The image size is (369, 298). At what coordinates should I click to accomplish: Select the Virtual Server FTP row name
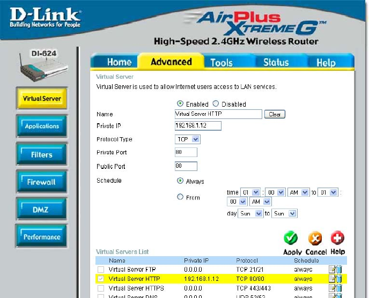coord(132,269)
